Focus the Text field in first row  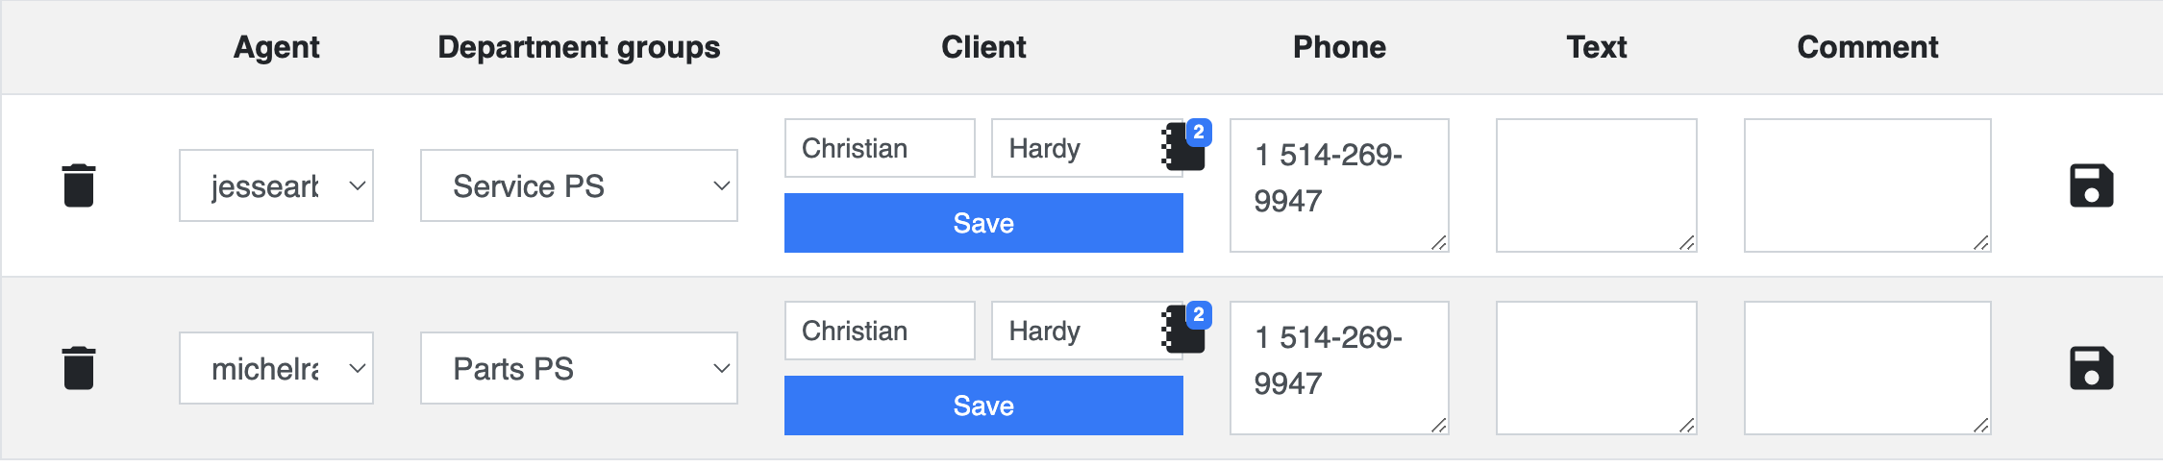tap(1597, 185)
